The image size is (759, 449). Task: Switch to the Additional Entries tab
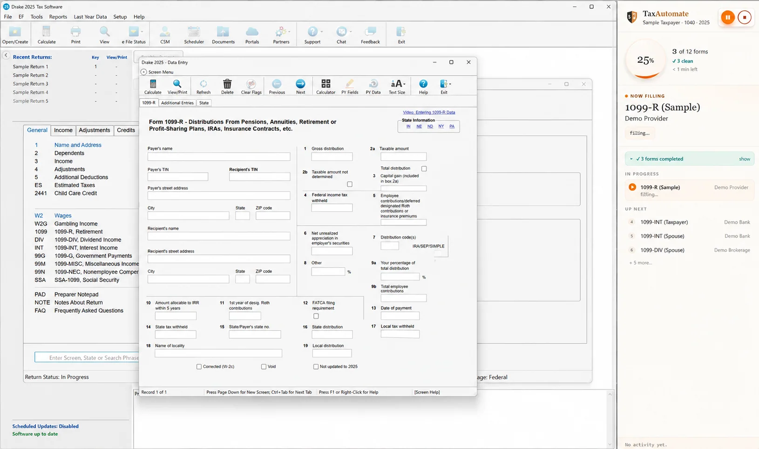[177, 103]
